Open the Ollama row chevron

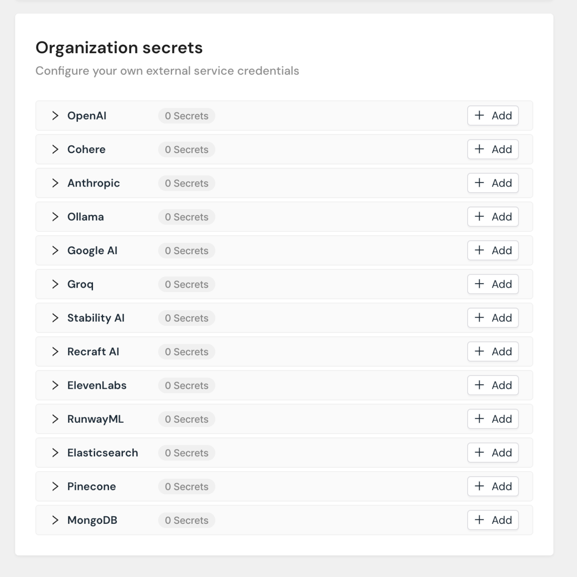click(55, 217)
